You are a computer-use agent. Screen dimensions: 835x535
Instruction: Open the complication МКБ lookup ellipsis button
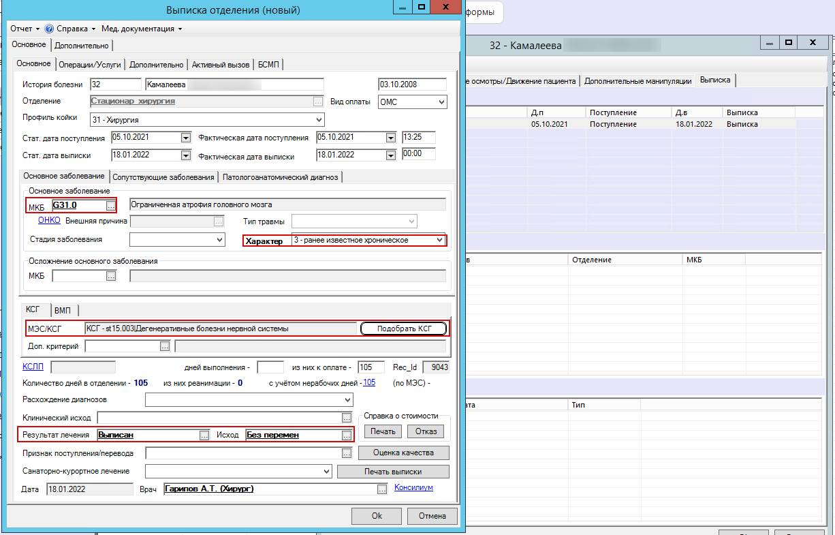pos(111,276)
